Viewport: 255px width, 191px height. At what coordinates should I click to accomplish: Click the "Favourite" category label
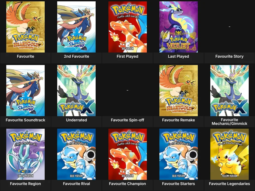click(x=25, y=56)
